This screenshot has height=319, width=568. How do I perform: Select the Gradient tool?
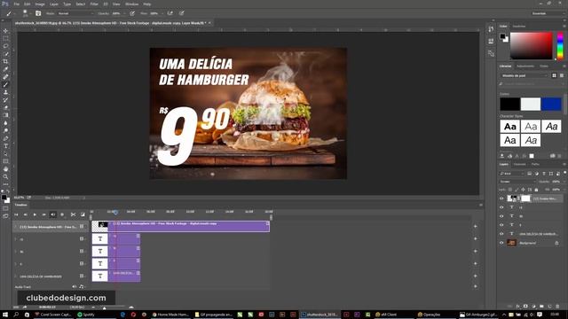tap(5, 115)
